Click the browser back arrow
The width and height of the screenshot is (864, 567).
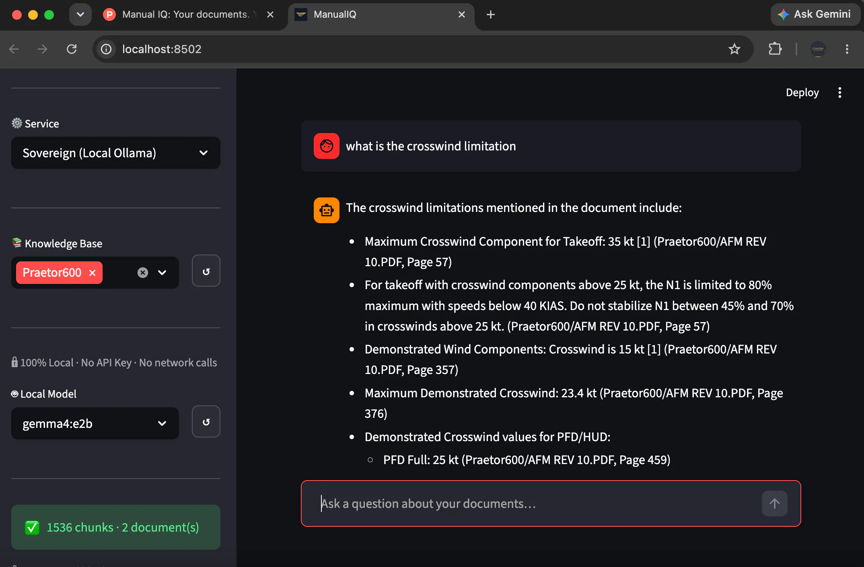click(x=14, y=49)
